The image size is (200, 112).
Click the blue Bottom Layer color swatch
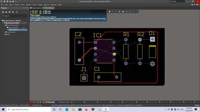[57, 102]
